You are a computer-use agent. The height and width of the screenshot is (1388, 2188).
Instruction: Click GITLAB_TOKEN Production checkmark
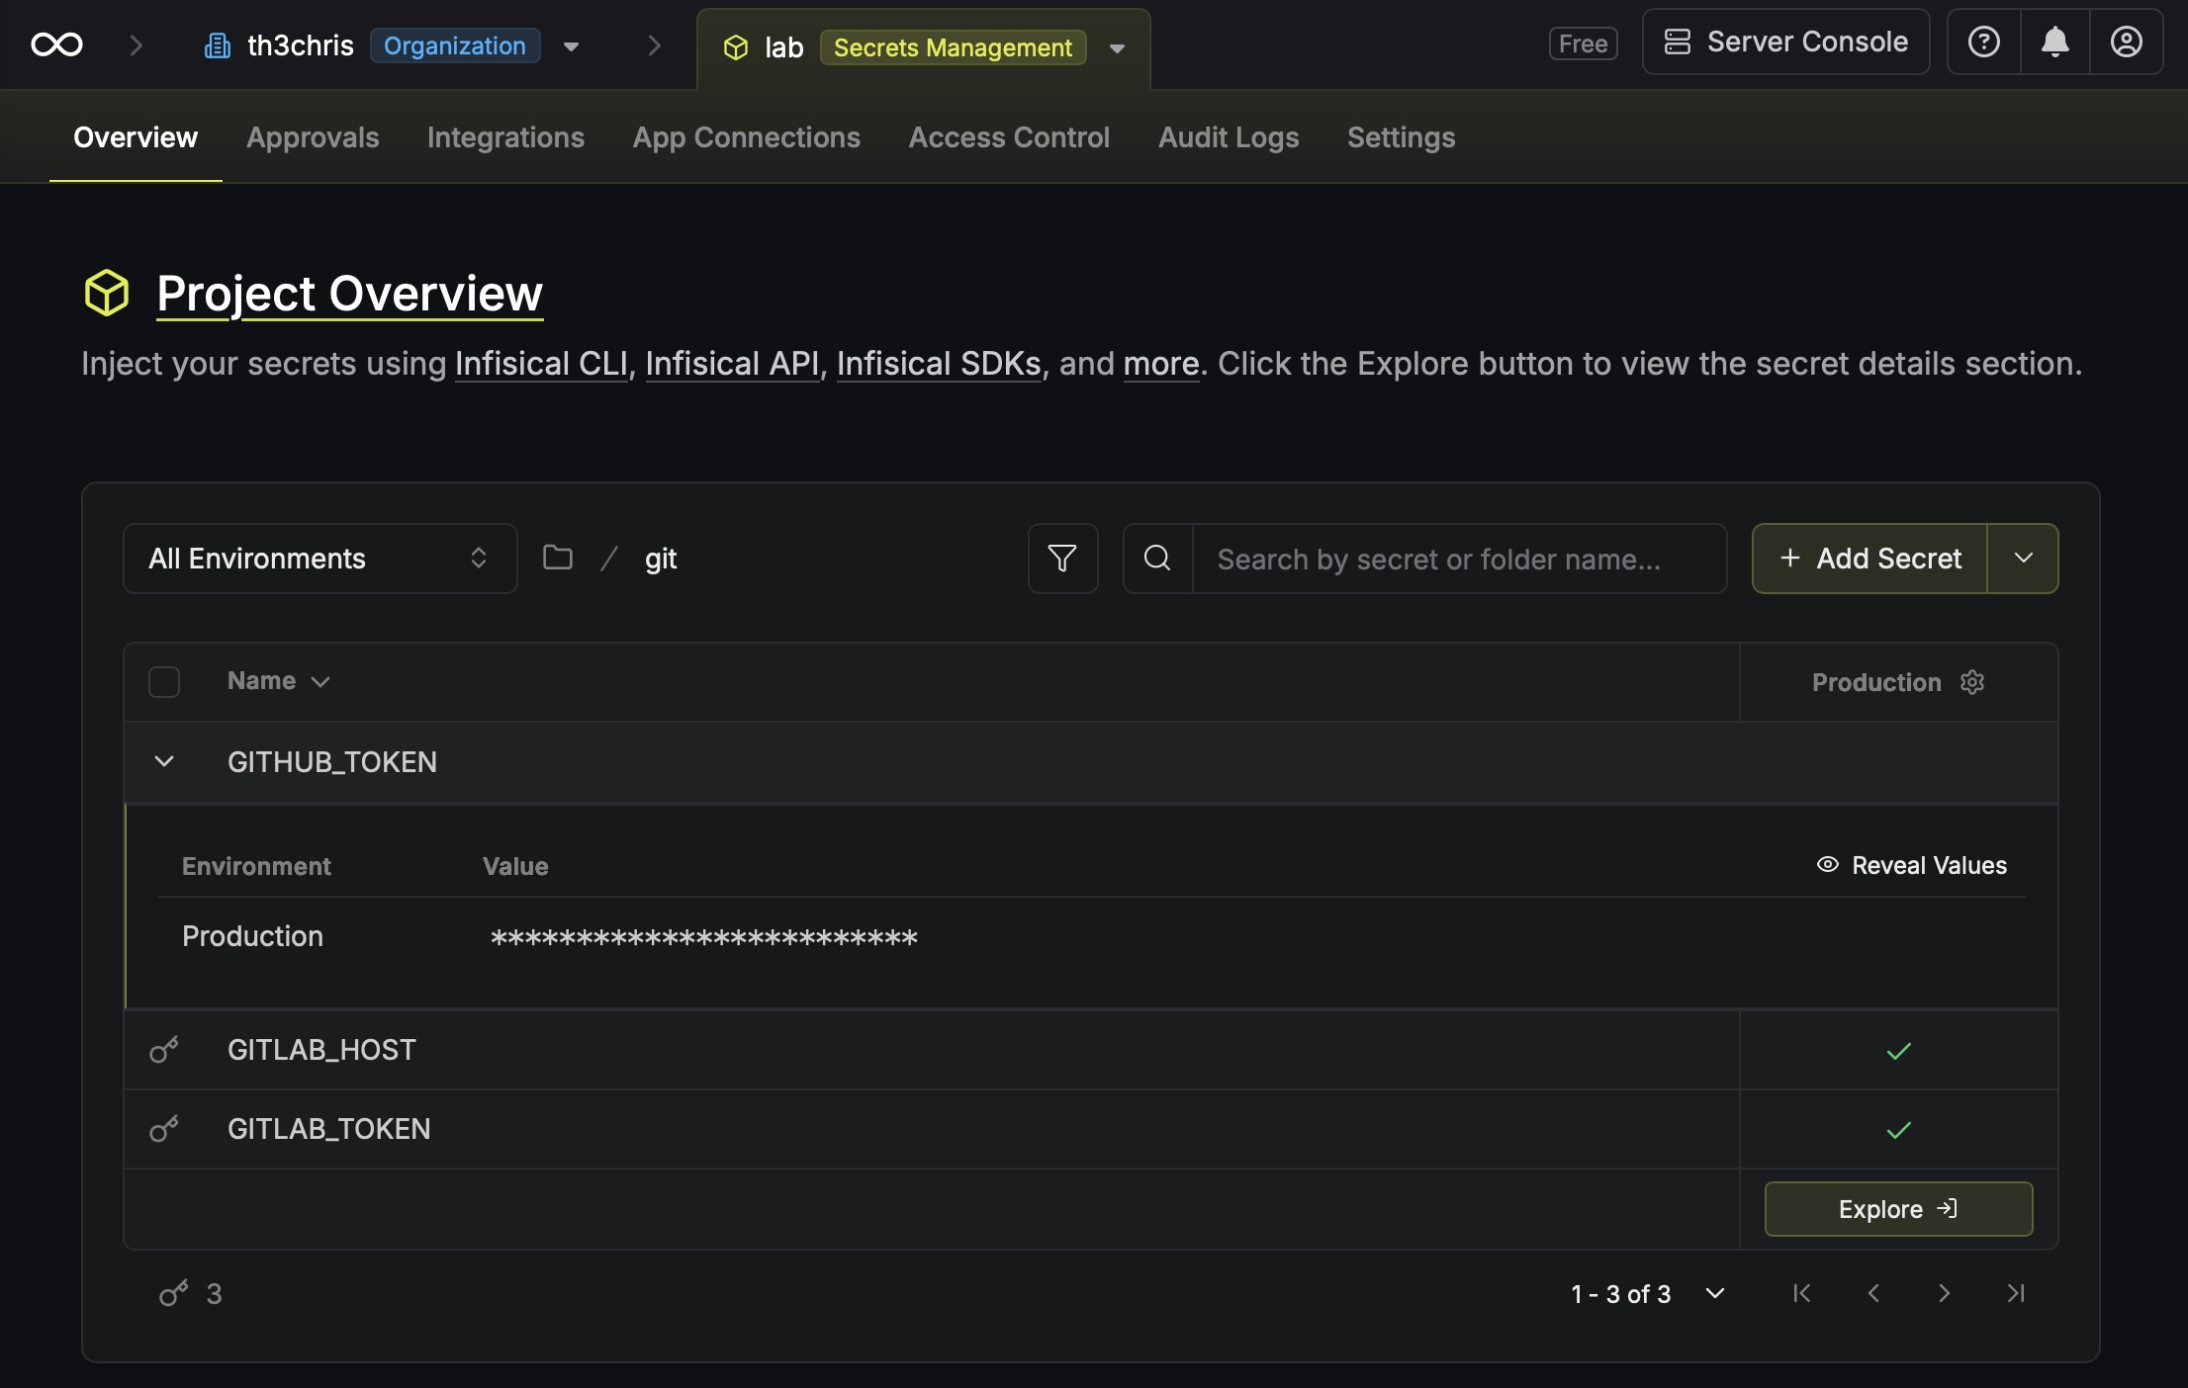[1899, 1130]
